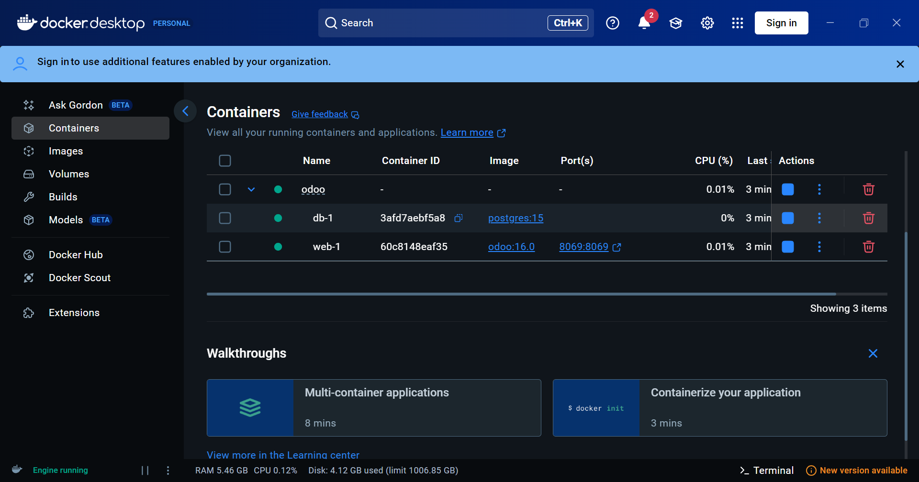919x482 pixels.
Task: Collapse the odoo stack rows
Action: coord(251,189)
